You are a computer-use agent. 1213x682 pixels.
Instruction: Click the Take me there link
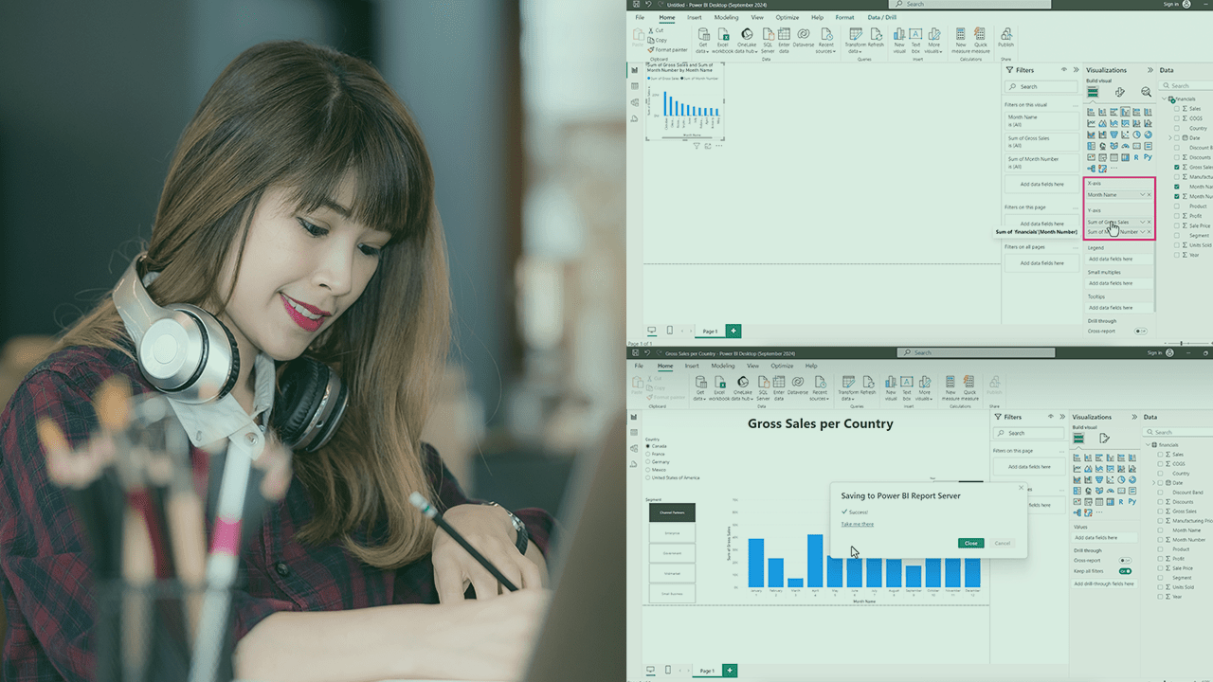point(857,524)
